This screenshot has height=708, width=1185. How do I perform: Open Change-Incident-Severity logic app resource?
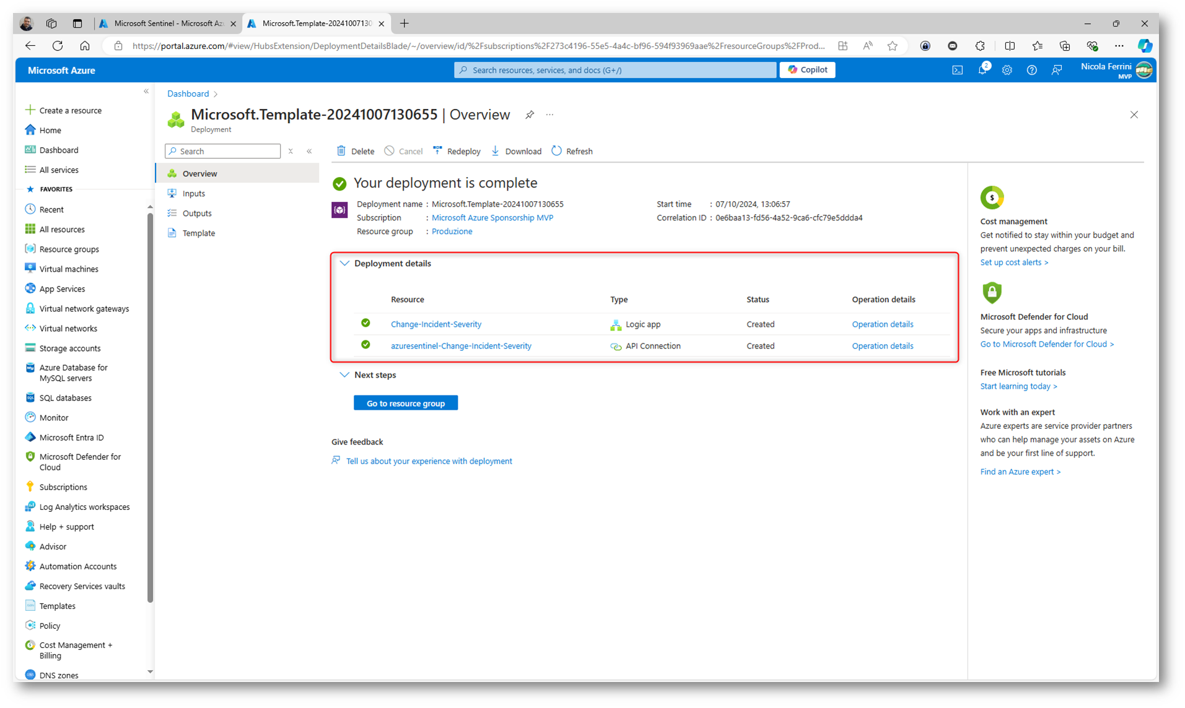coord(436,324)
